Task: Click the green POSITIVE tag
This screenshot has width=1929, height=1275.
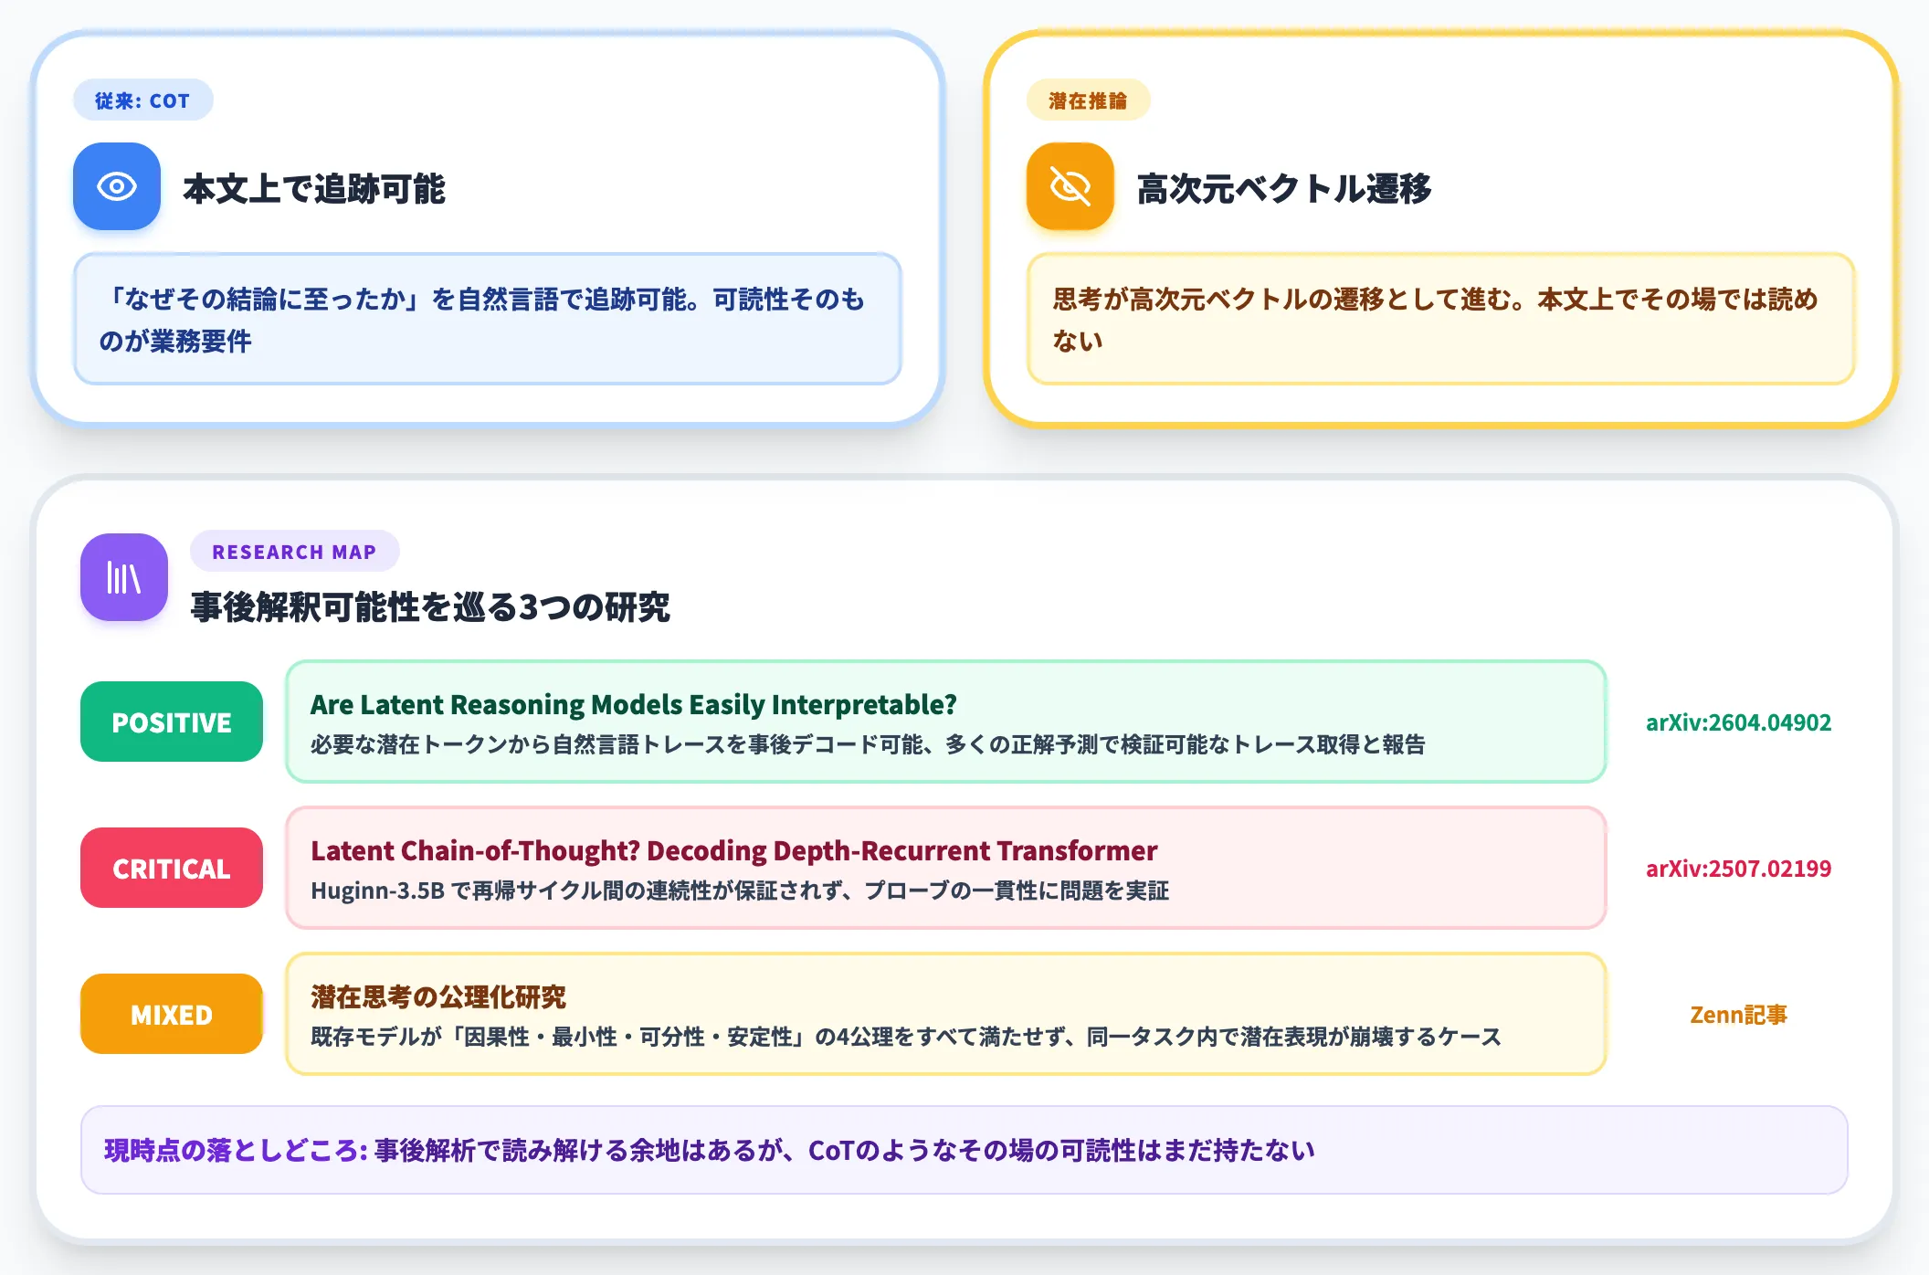Action: (x=172, y=722)
